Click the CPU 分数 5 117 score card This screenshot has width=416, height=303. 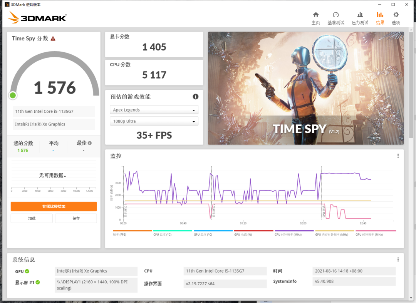pyautogui.click(x=154, y=72)
